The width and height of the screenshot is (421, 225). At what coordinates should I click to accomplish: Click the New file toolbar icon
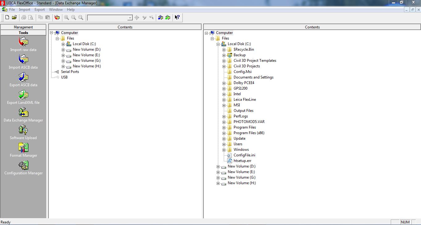(7, 18)
